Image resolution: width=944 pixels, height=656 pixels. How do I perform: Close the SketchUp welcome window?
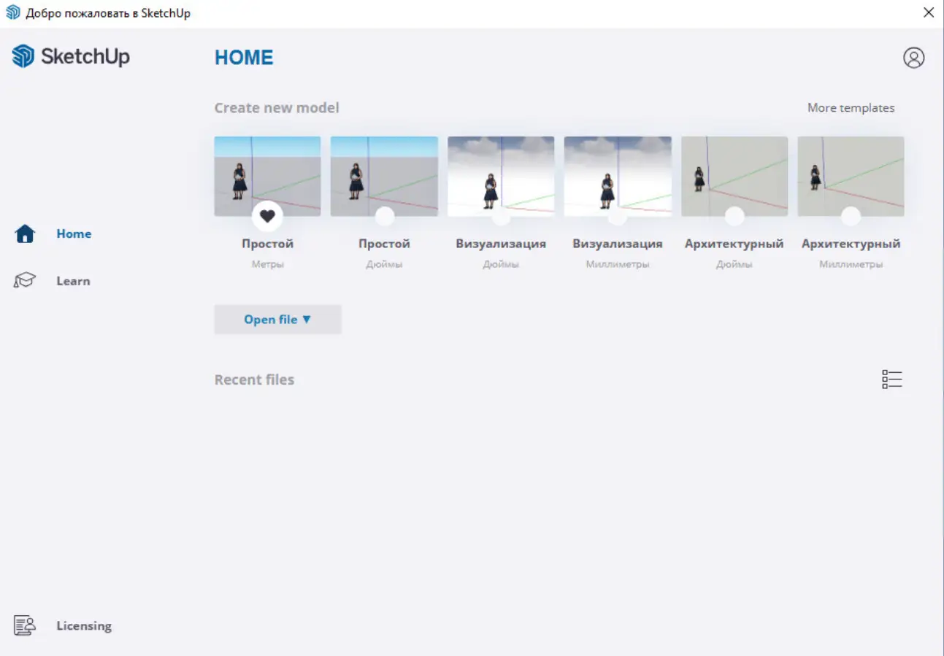click(x=929, y=13)
